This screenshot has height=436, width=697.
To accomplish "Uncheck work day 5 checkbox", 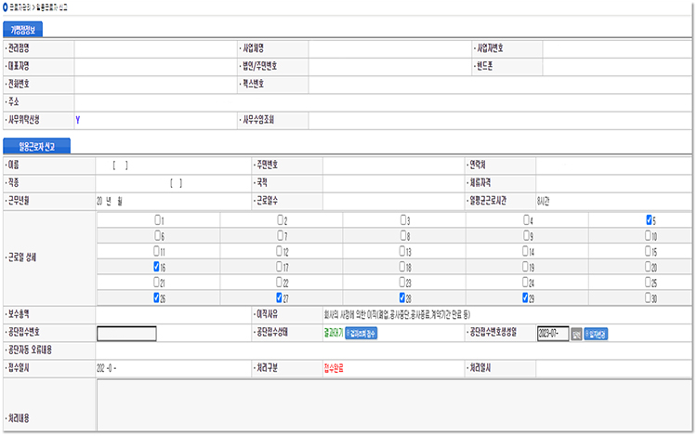I will pyautogui.click(x=650, y=220).
